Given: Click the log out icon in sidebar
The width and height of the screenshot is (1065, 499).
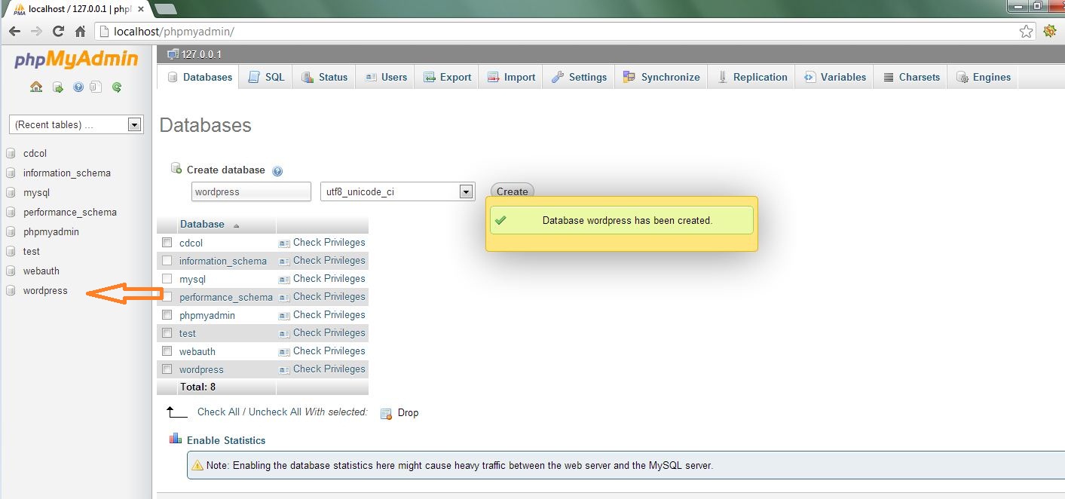Looking at the screenshot, I should pyautogui.click(x=57, y=87).
